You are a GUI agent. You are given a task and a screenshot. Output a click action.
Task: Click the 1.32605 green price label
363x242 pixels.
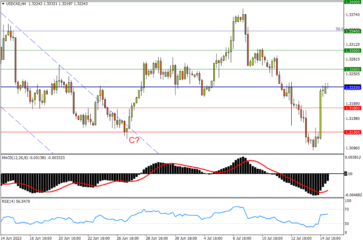353,69
